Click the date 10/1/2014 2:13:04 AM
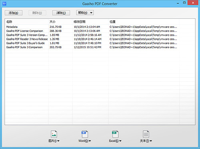 coord(87,27)
